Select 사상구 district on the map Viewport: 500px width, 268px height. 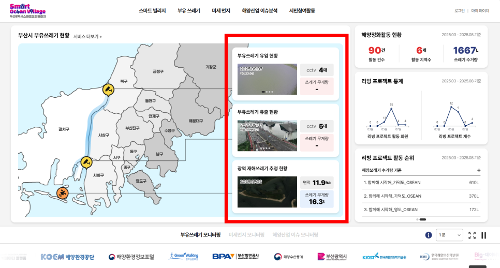coord(104,135)
